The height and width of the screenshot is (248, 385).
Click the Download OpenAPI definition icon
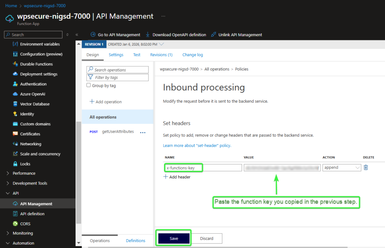[x=148, y=35]
